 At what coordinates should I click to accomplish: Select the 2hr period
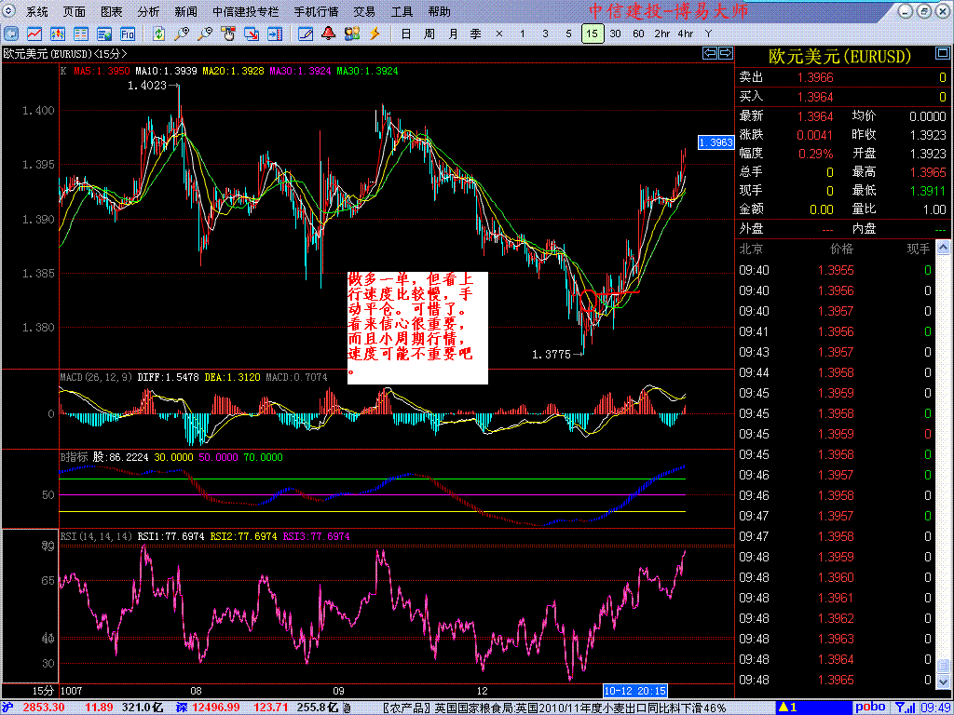(662, 34)
